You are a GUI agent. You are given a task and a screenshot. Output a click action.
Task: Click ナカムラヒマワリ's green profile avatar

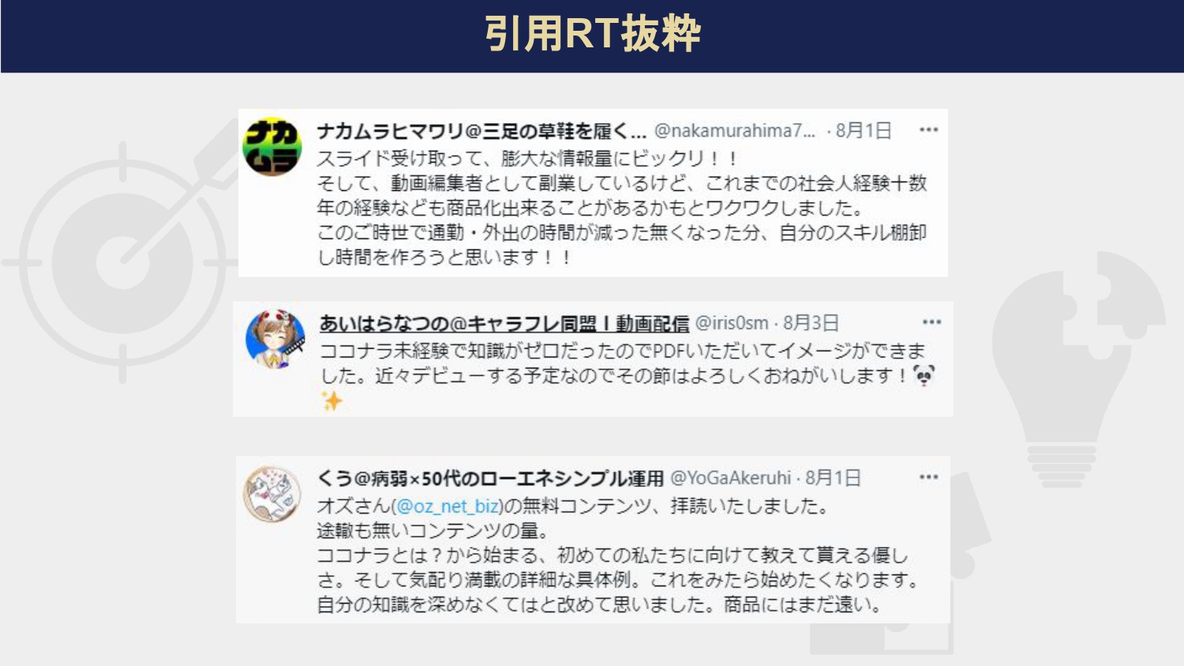(x=272, y=147)
